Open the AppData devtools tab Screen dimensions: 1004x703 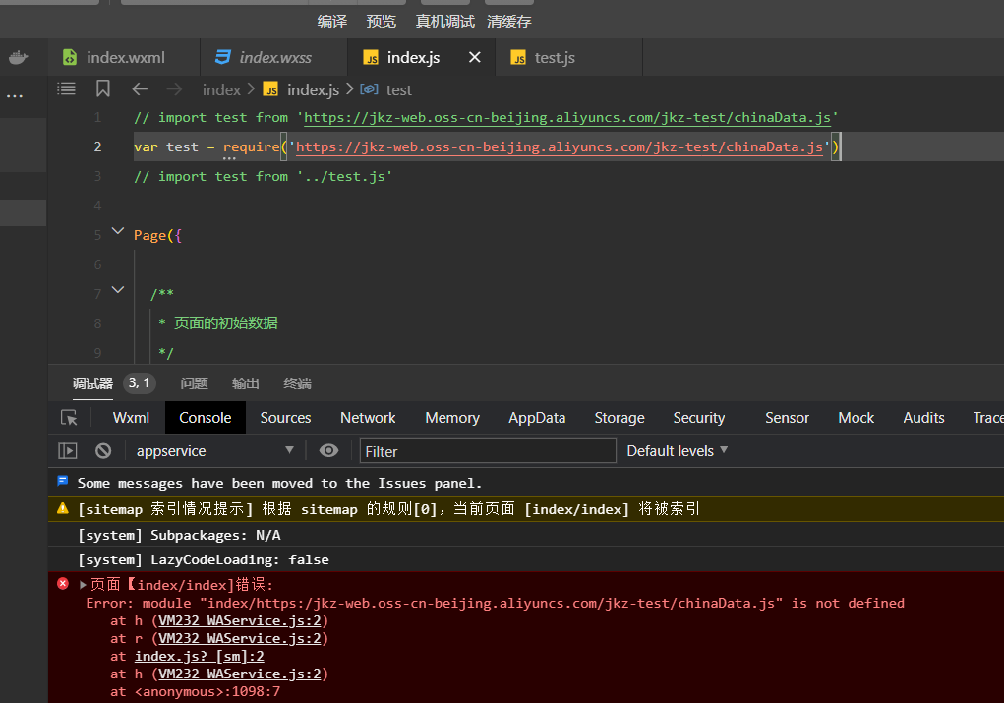click(x=537, y=418)
